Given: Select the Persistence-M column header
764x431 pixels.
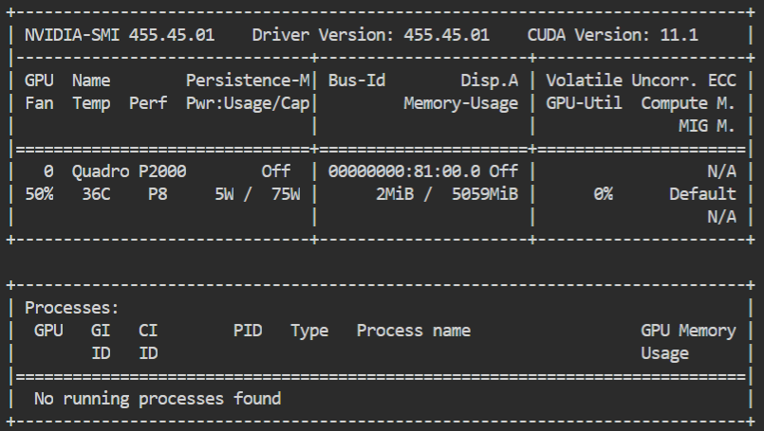Looking at the screenshot, I should point(248,81).
